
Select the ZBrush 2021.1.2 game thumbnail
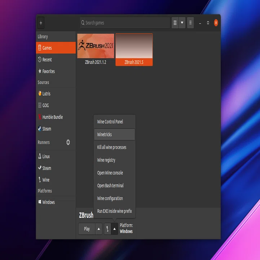tap(96, 46)
